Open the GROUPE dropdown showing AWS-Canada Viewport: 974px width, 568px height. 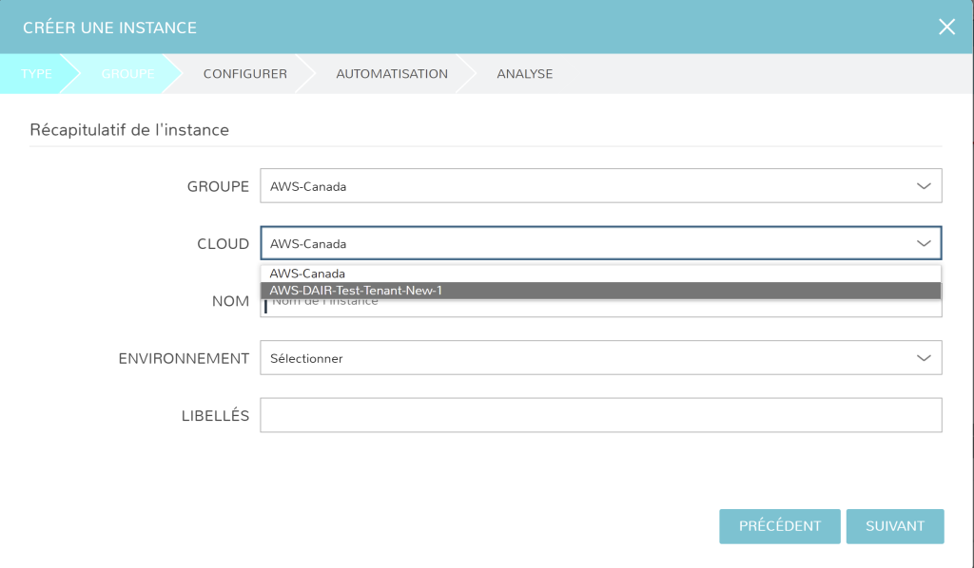coord(590,186)
